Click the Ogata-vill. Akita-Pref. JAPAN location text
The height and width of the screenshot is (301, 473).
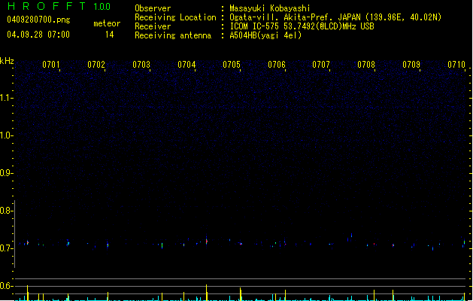(x=335, y=17)
